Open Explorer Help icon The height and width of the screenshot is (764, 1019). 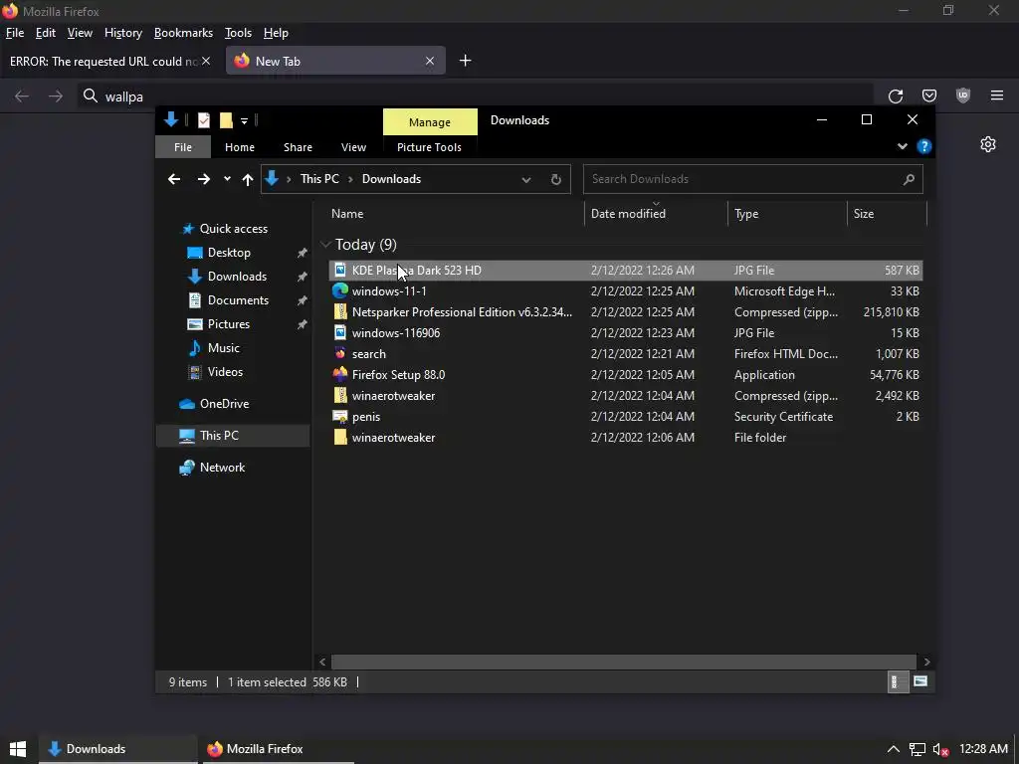[924, 146]
